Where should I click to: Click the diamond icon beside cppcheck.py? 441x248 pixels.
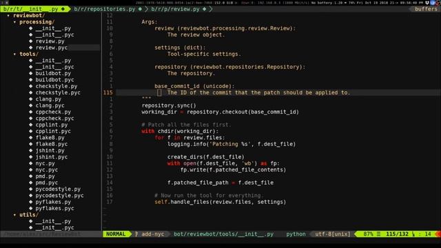point(30,112)
